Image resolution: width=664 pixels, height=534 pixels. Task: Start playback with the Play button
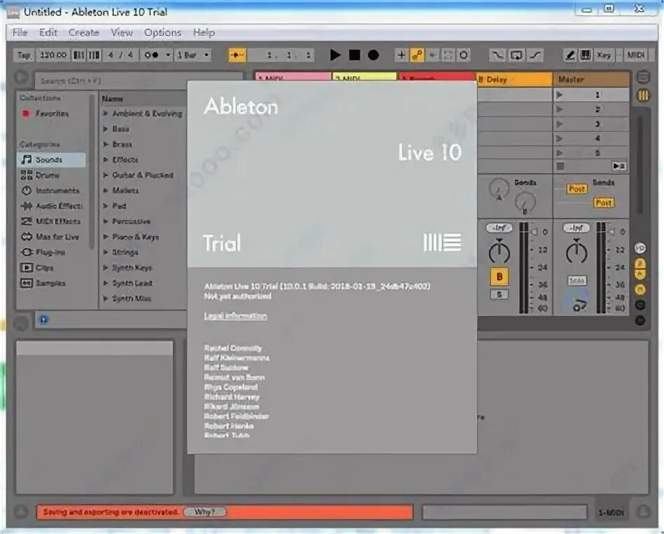point(335,55)
